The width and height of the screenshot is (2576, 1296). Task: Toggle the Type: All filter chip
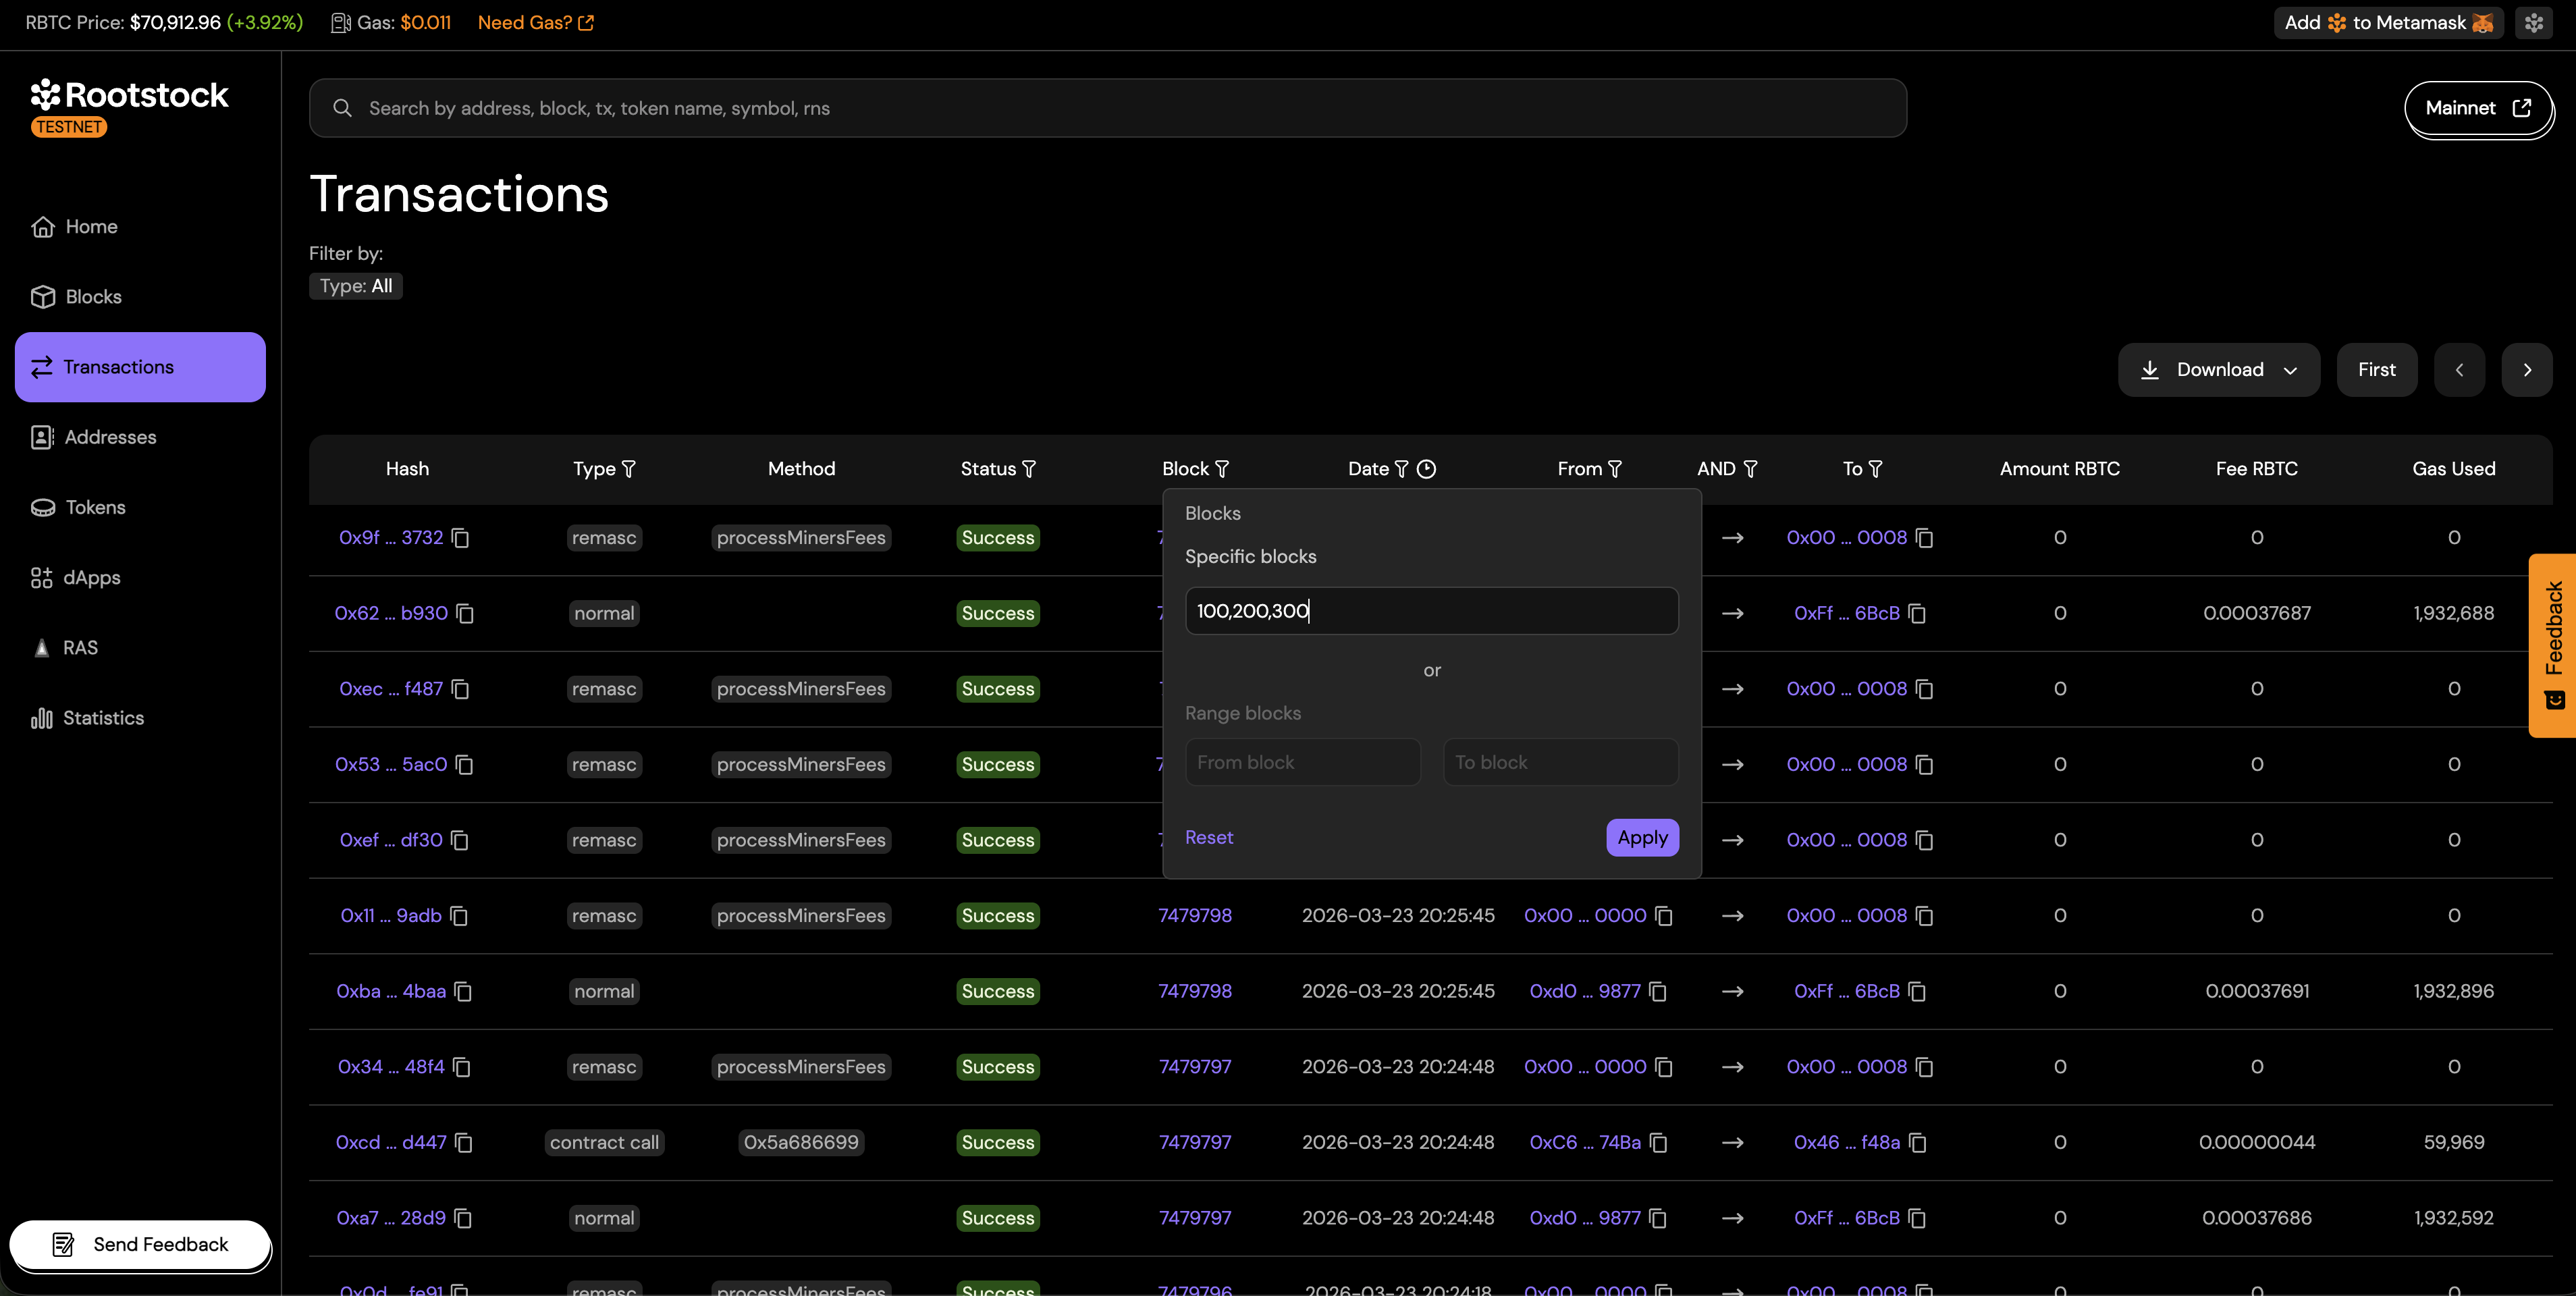[x=355, y=286]
